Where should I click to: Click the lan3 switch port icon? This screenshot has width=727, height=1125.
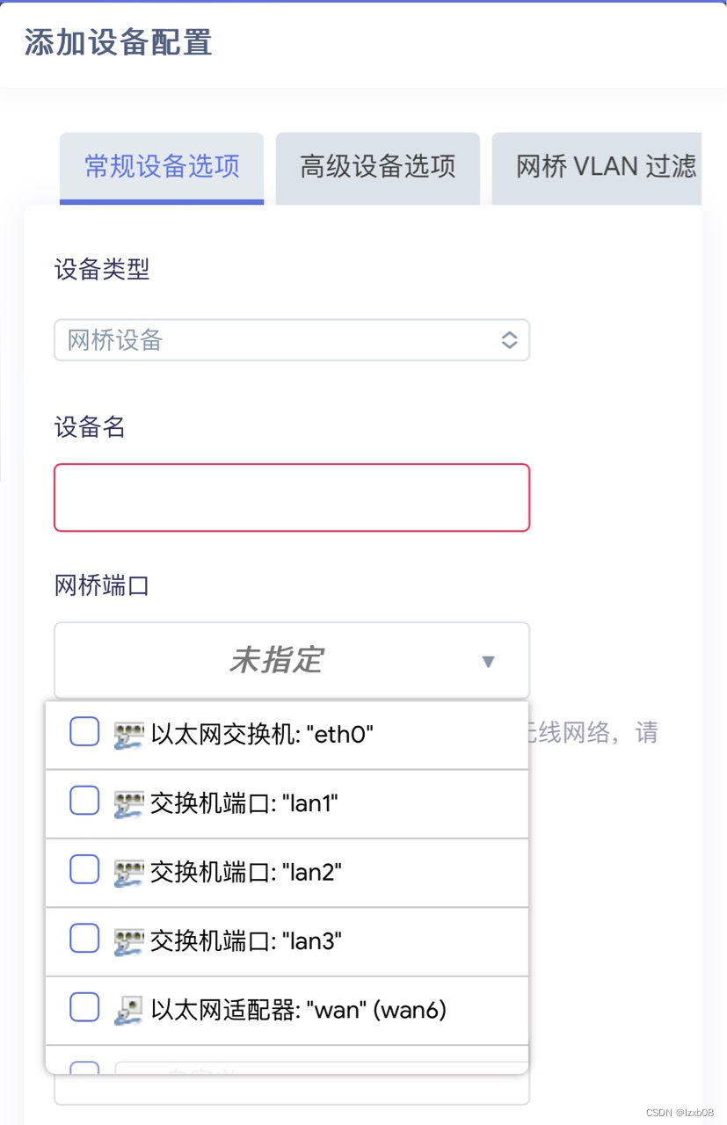pyautogui.click(x=128, y=941)
